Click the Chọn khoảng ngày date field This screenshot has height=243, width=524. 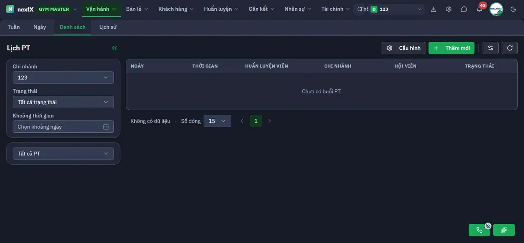63,127
